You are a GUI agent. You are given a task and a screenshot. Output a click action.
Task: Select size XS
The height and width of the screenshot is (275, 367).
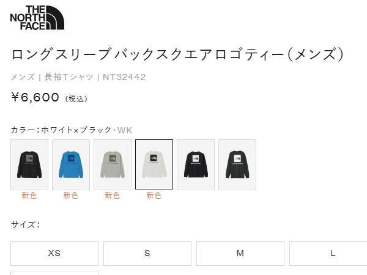[x=54, y=254]
